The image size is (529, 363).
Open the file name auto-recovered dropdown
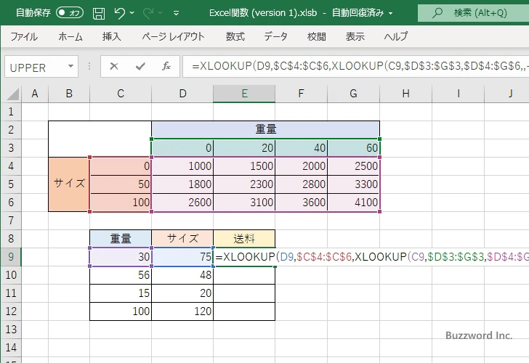pyautogui.click(x=391, y=14)
